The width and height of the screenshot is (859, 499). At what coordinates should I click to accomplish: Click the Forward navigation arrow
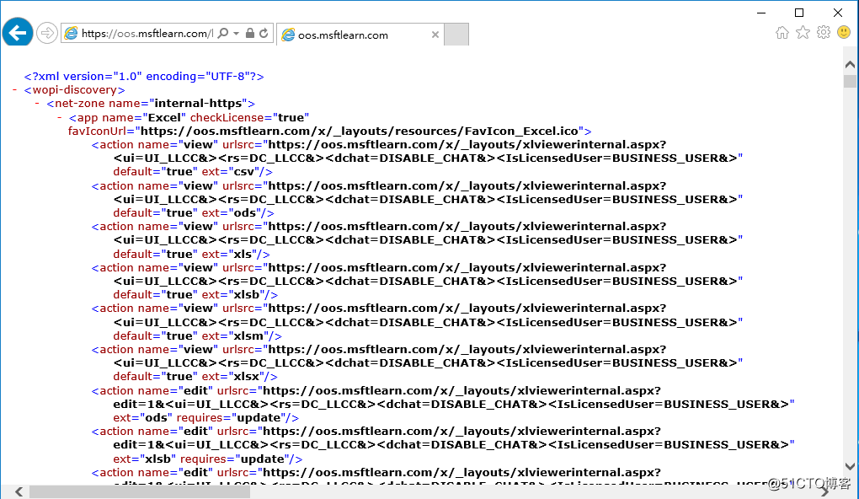pyautogui.click(x=47, y=34)
